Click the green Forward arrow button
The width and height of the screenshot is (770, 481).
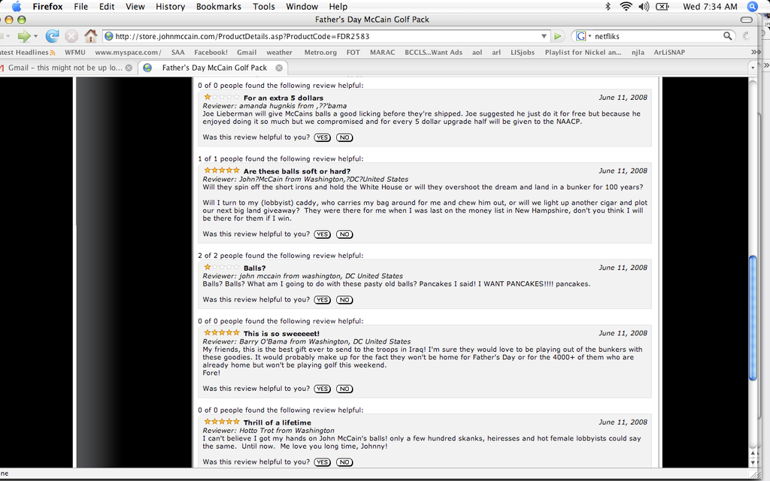point(23,36)
